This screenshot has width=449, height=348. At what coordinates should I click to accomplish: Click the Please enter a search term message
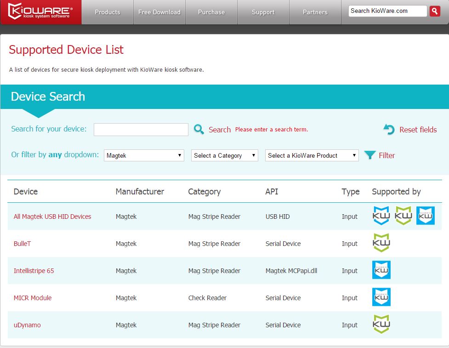(x=272, y=130)
